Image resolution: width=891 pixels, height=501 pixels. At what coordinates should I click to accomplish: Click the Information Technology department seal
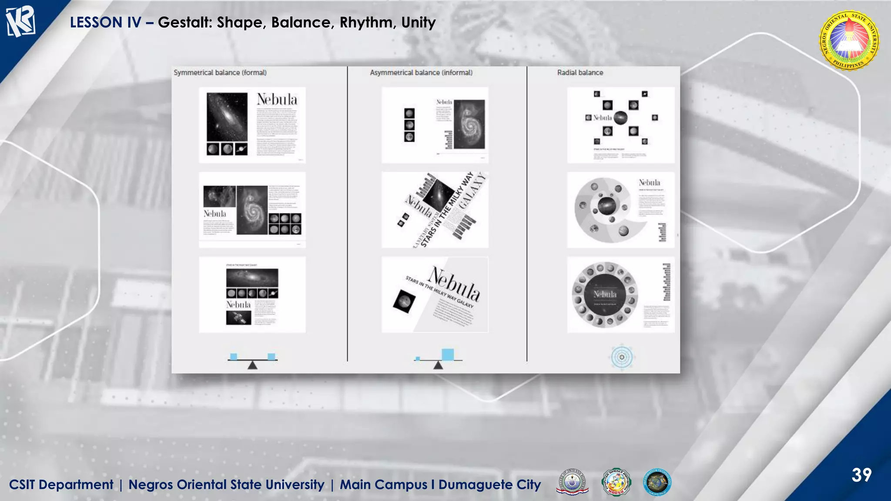657,482
